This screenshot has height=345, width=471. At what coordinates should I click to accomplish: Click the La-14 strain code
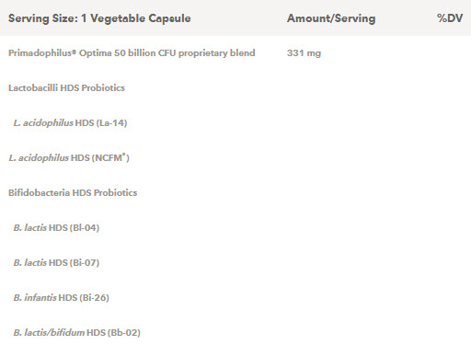111,123
